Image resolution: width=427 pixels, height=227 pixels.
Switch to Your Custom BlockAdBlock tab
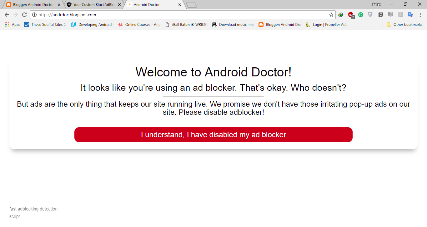click(x=94, y=5)
